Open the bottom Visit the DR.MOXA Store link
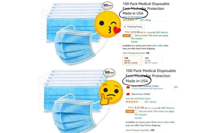Image resolution: width=209 pixels, height=133 pixels. click(x=138, y=99)
